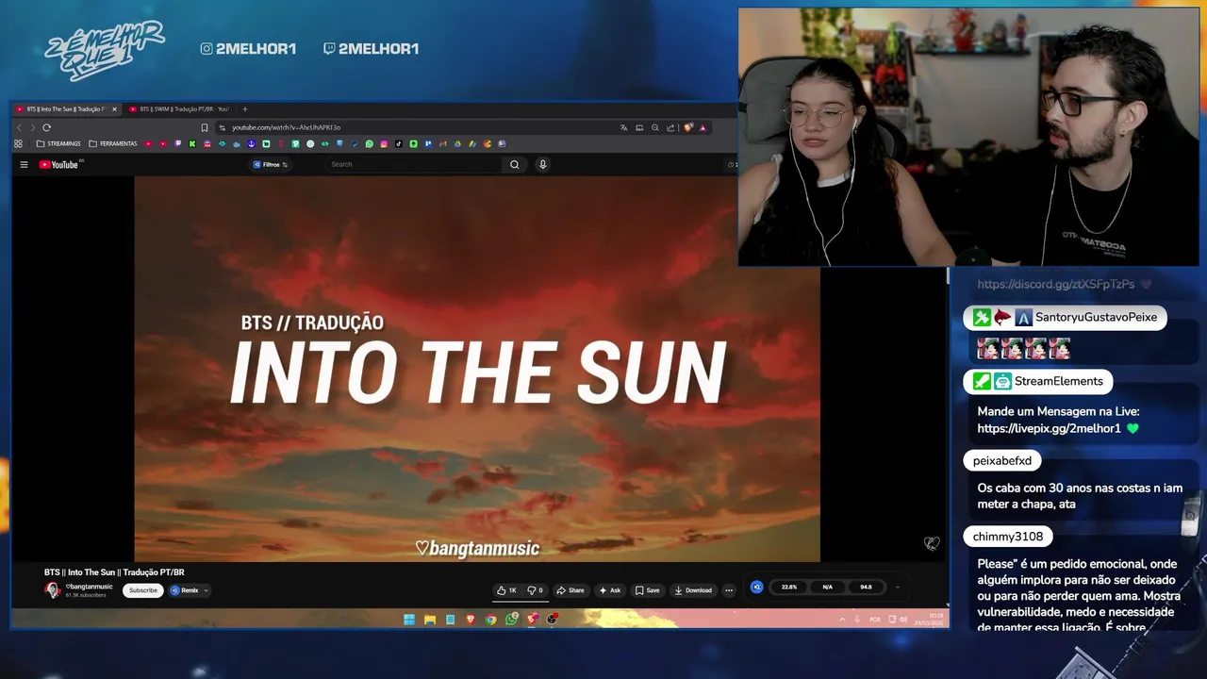Click the video title below the player
This screenshot has width=1207, height=679.
[x=114, y=572]
